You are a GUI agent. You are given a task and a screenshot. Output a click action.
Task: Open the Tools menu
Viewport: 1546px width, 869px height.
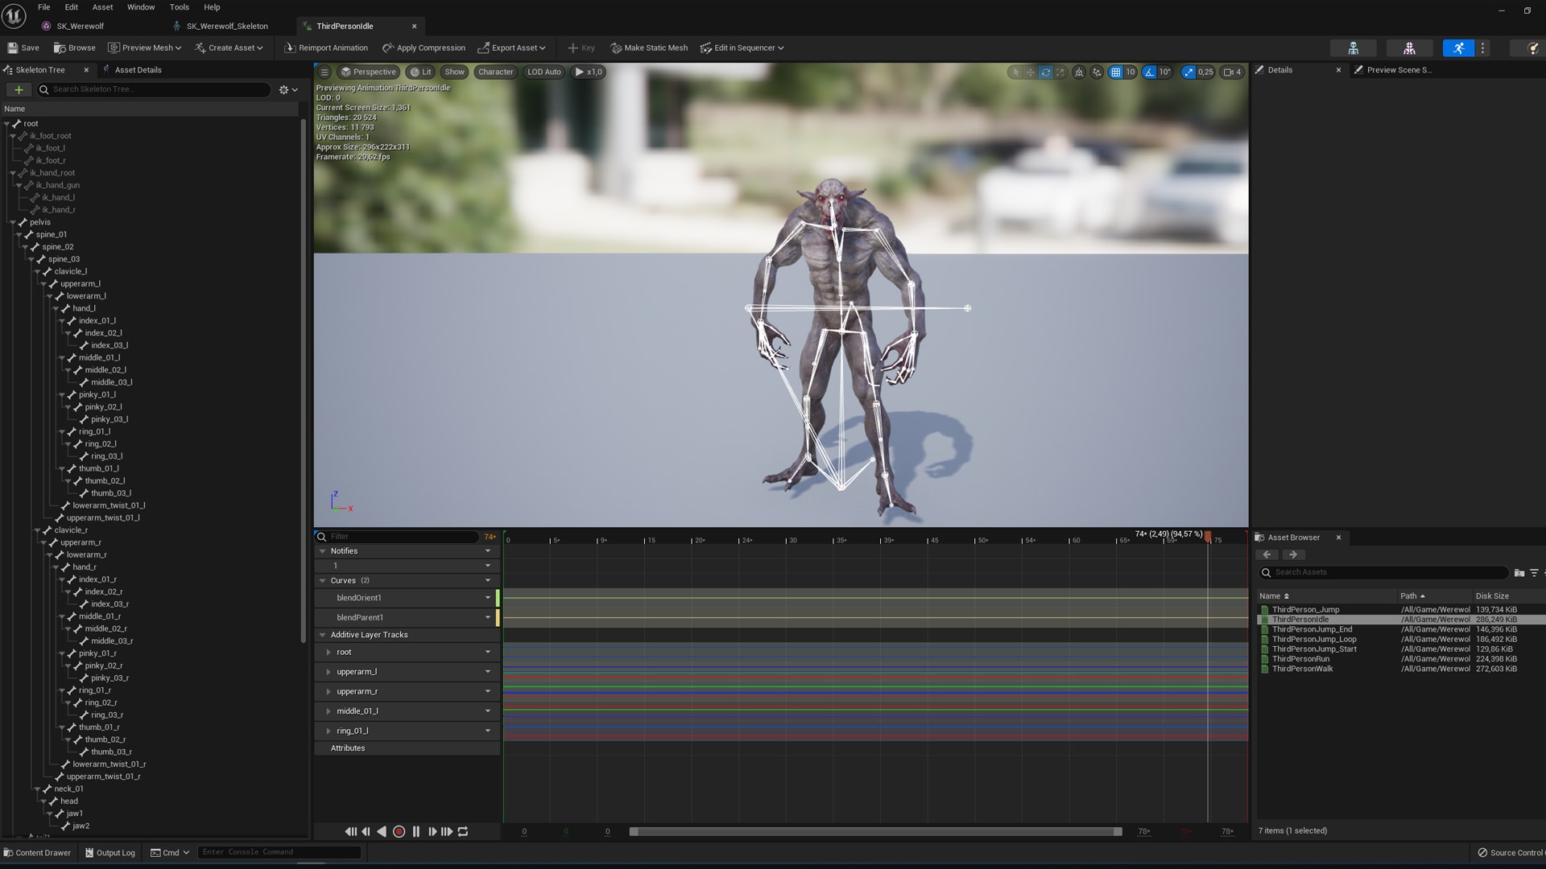tap(179, 7)
